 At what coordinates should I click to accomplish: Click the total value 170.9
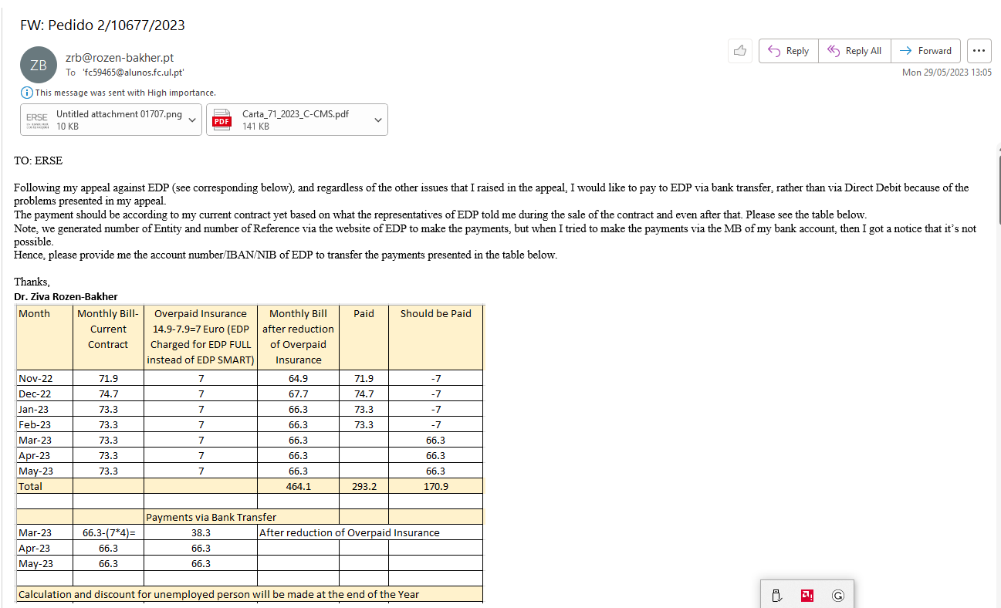(436, 486)
